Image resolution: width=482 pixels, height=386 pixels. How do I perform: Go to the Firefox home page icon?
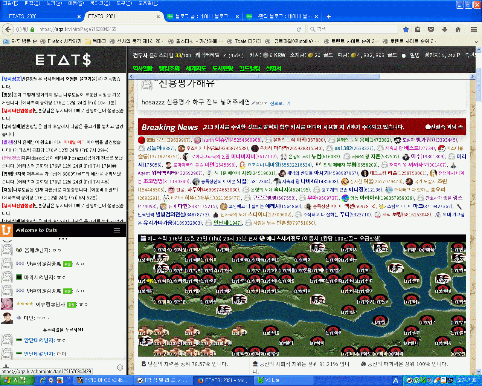click(458, 29)
